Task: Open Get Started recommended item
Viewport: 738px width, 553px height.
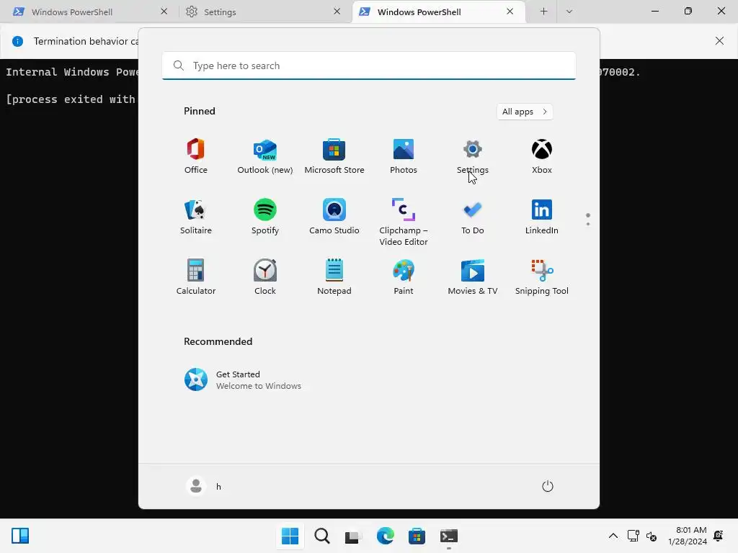Action: (243, 379)
